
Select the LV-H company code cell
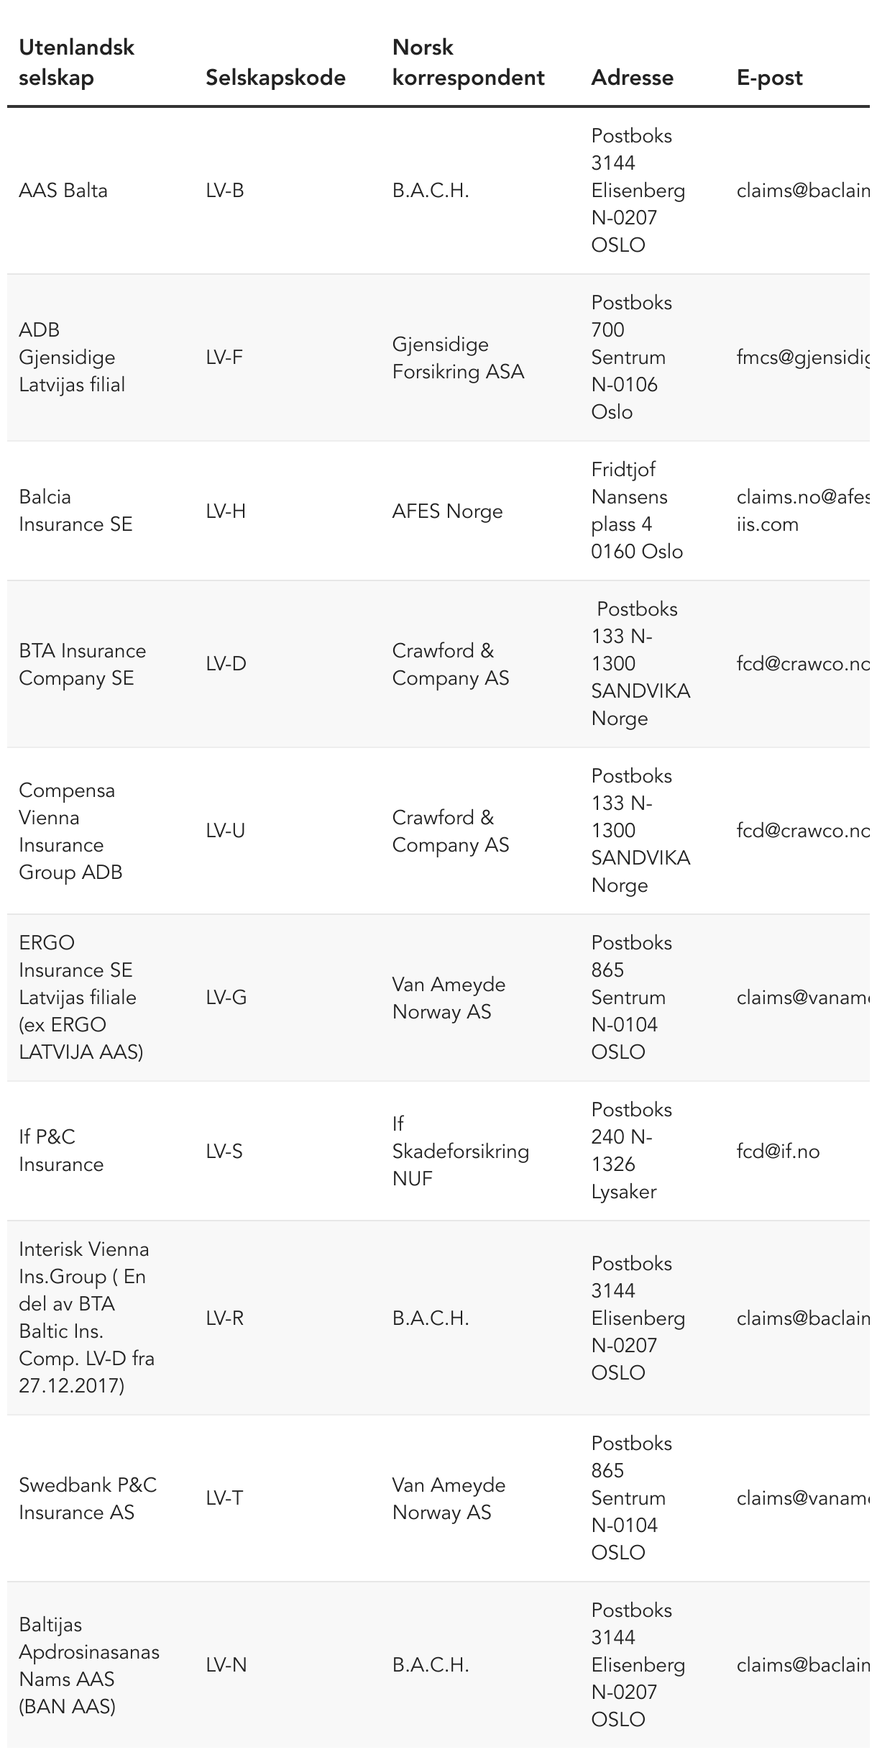pos(226,511)
